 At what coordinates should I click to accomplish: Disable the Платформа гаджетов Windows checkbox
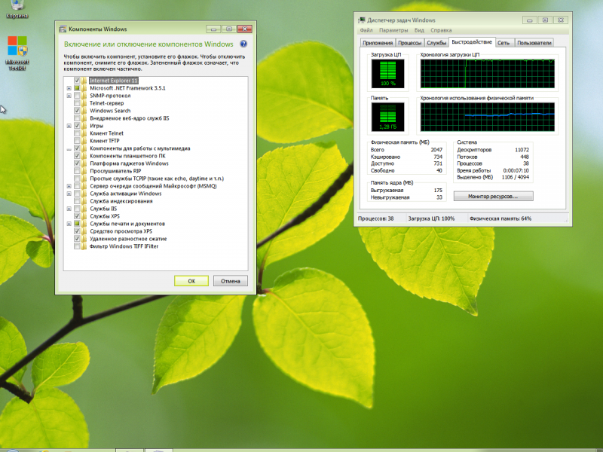click(77, 163)
